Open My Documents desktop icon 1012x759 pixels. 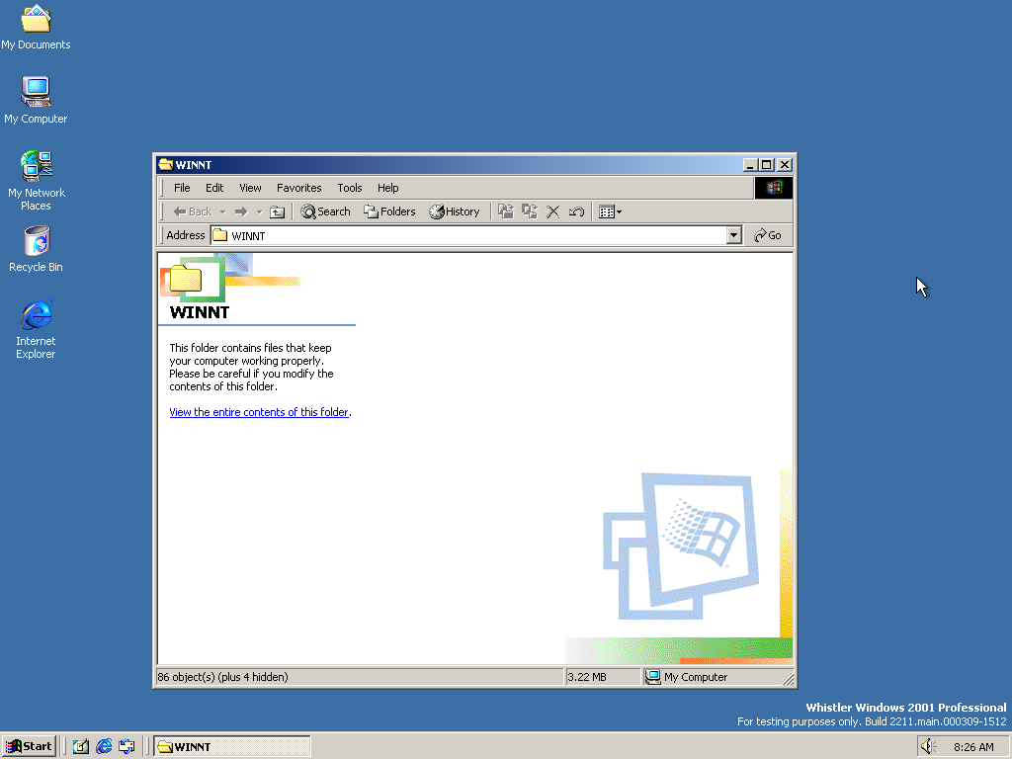tap(36, 27)
